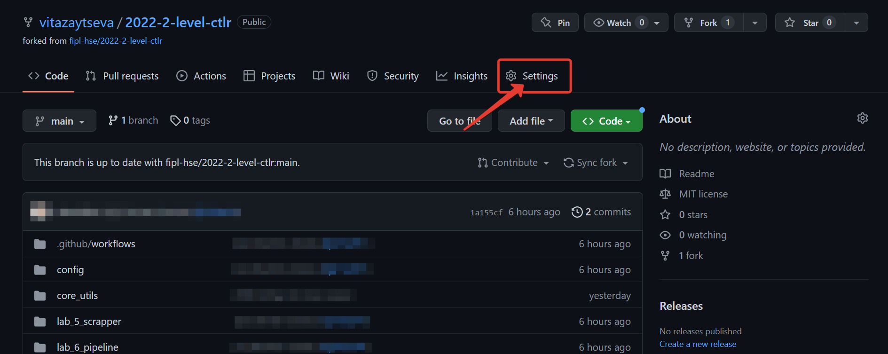Open the Star lists dropdown arrow
The height and width of the screenshot is (354, 888).
coord(857,23)
